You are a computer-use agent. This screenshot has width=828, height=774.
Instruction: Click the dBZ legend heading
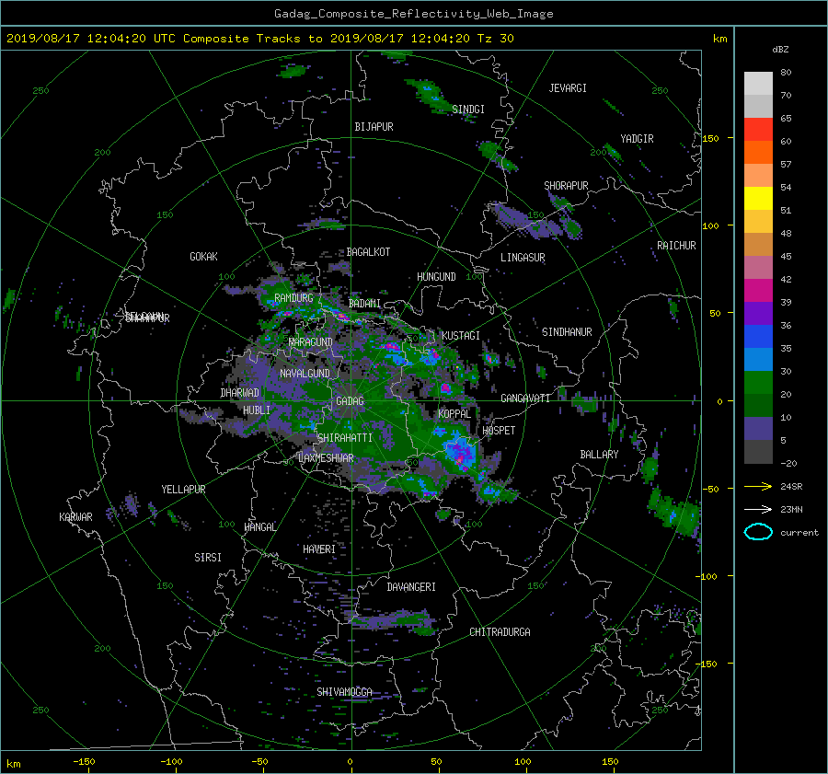(780, 50)
